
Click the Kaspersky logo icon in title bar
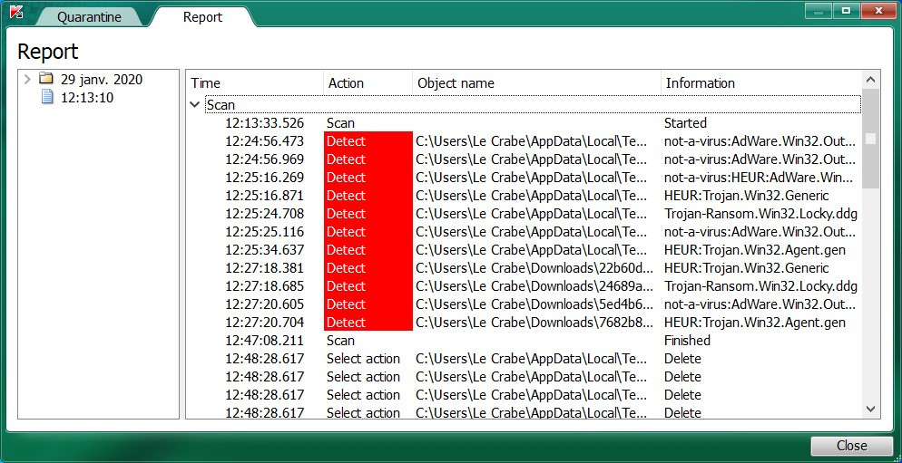click(x=16, y=11)
